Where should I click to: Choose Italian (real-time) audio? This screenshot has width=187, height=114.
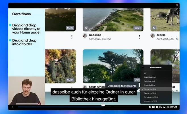point(156,81)
